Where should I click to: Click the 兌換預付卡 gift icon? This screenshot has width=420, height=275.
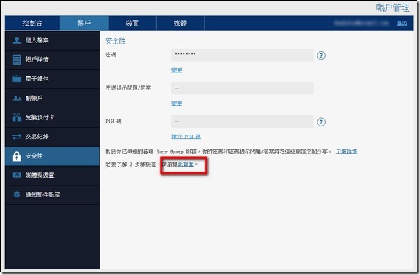click(x=17, y=117)
